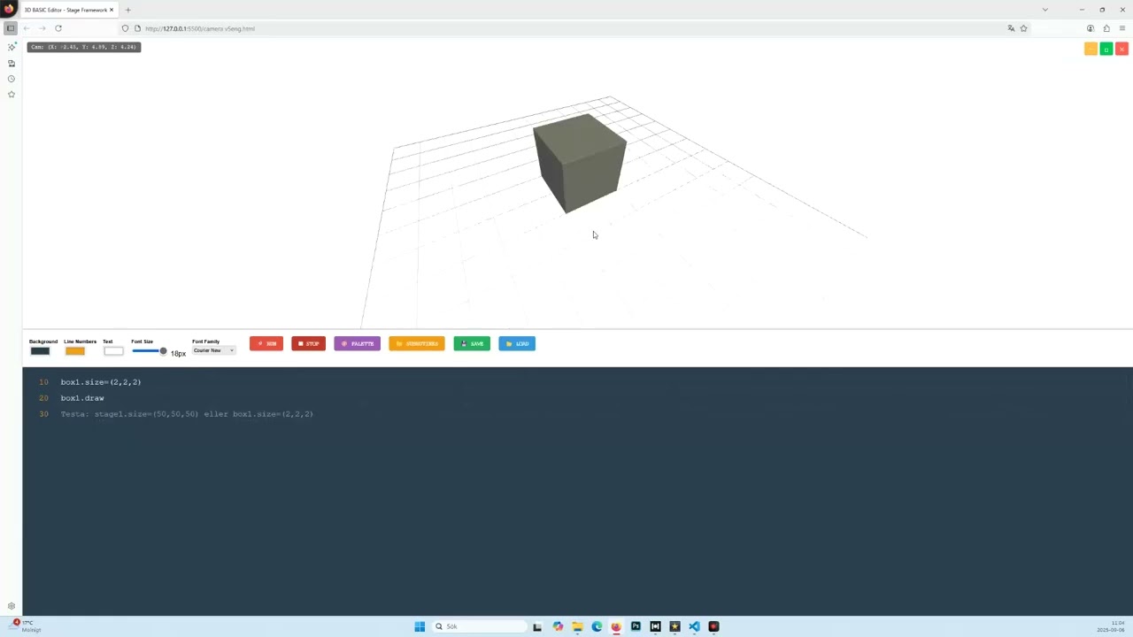This screenshot has height=637, width=1133.
Task: Click the blue LOAD button
Action: (517, 343)
